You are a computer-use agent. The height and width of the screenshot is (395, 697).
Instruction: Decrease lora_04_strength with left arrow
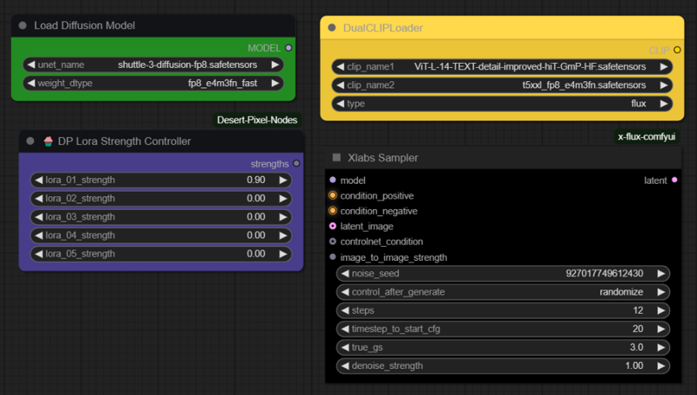click(38, 235)
